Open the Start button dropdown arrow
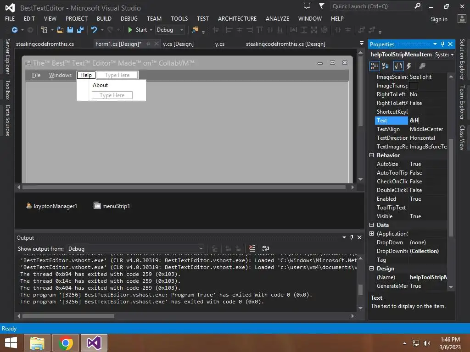Viewport: 470px width, 352px height. click(151, 30)
